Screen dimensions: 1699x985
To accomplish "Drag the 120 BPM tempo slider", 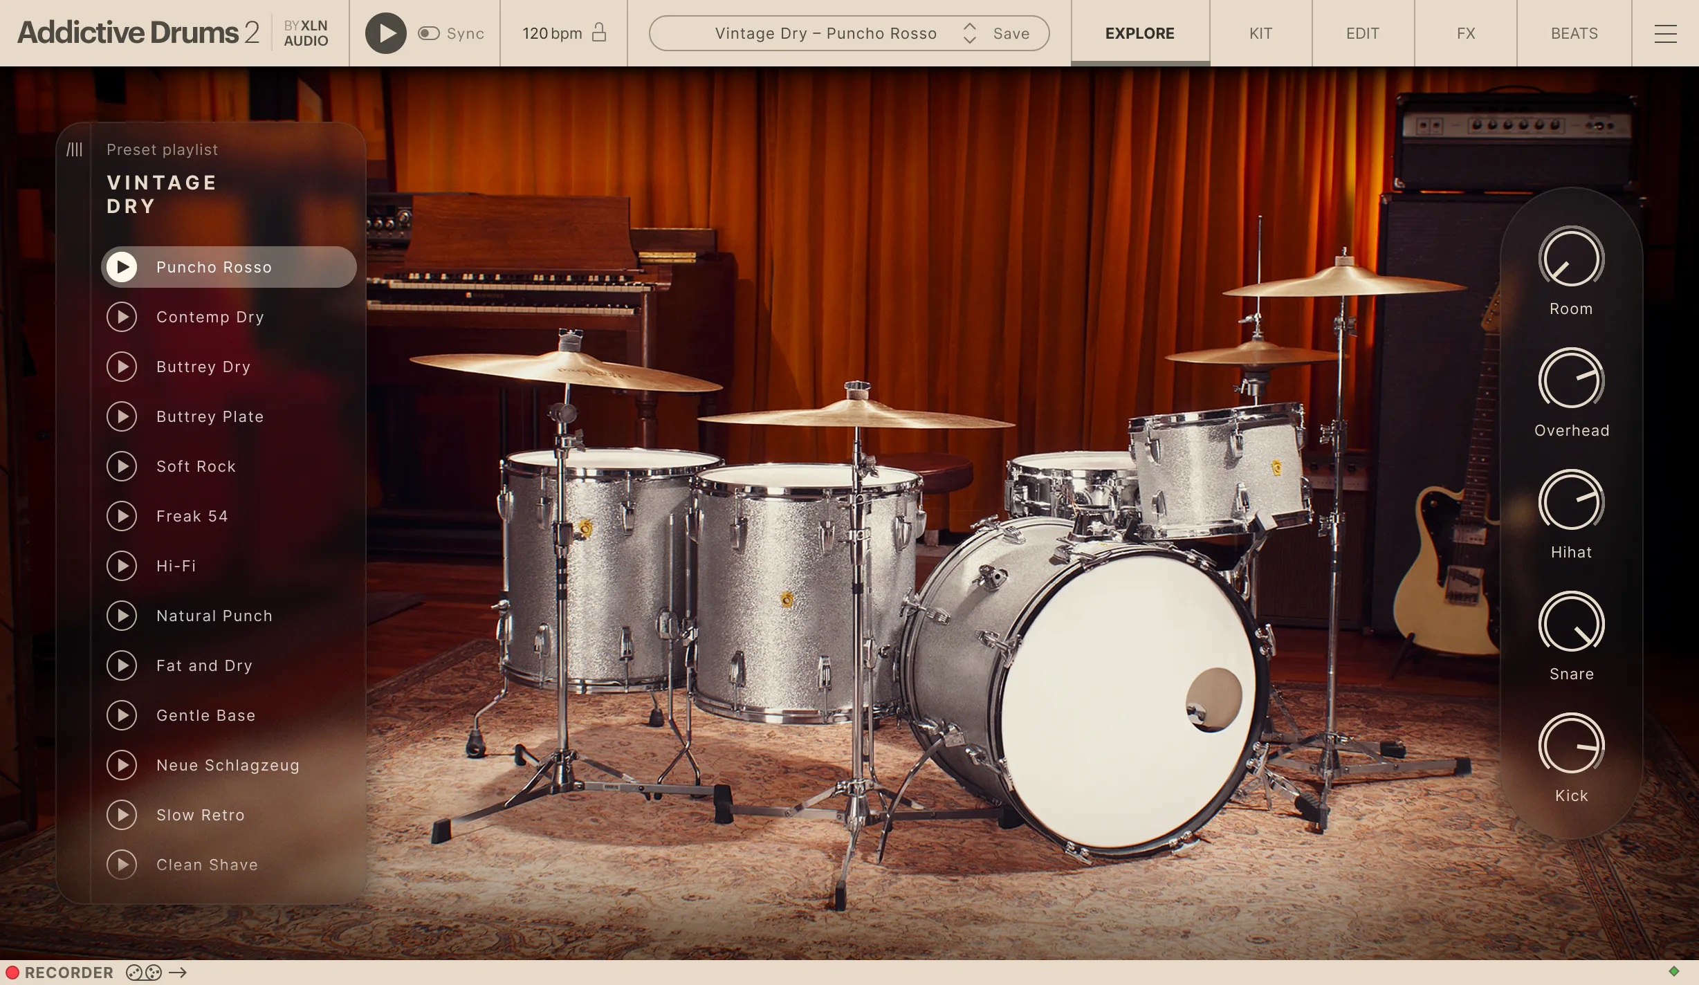I will coord(551,32).
